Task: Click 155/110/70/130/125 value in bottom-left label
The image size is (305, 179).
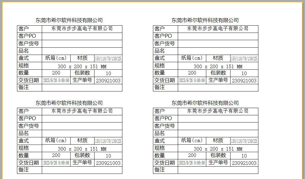Action: (x=108, y=141)
